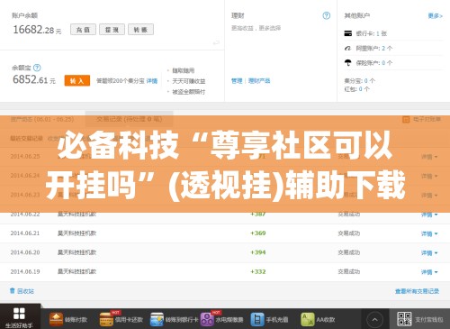Click the orange 转入 button
This screenshot has height=329, width=450.
77,80
